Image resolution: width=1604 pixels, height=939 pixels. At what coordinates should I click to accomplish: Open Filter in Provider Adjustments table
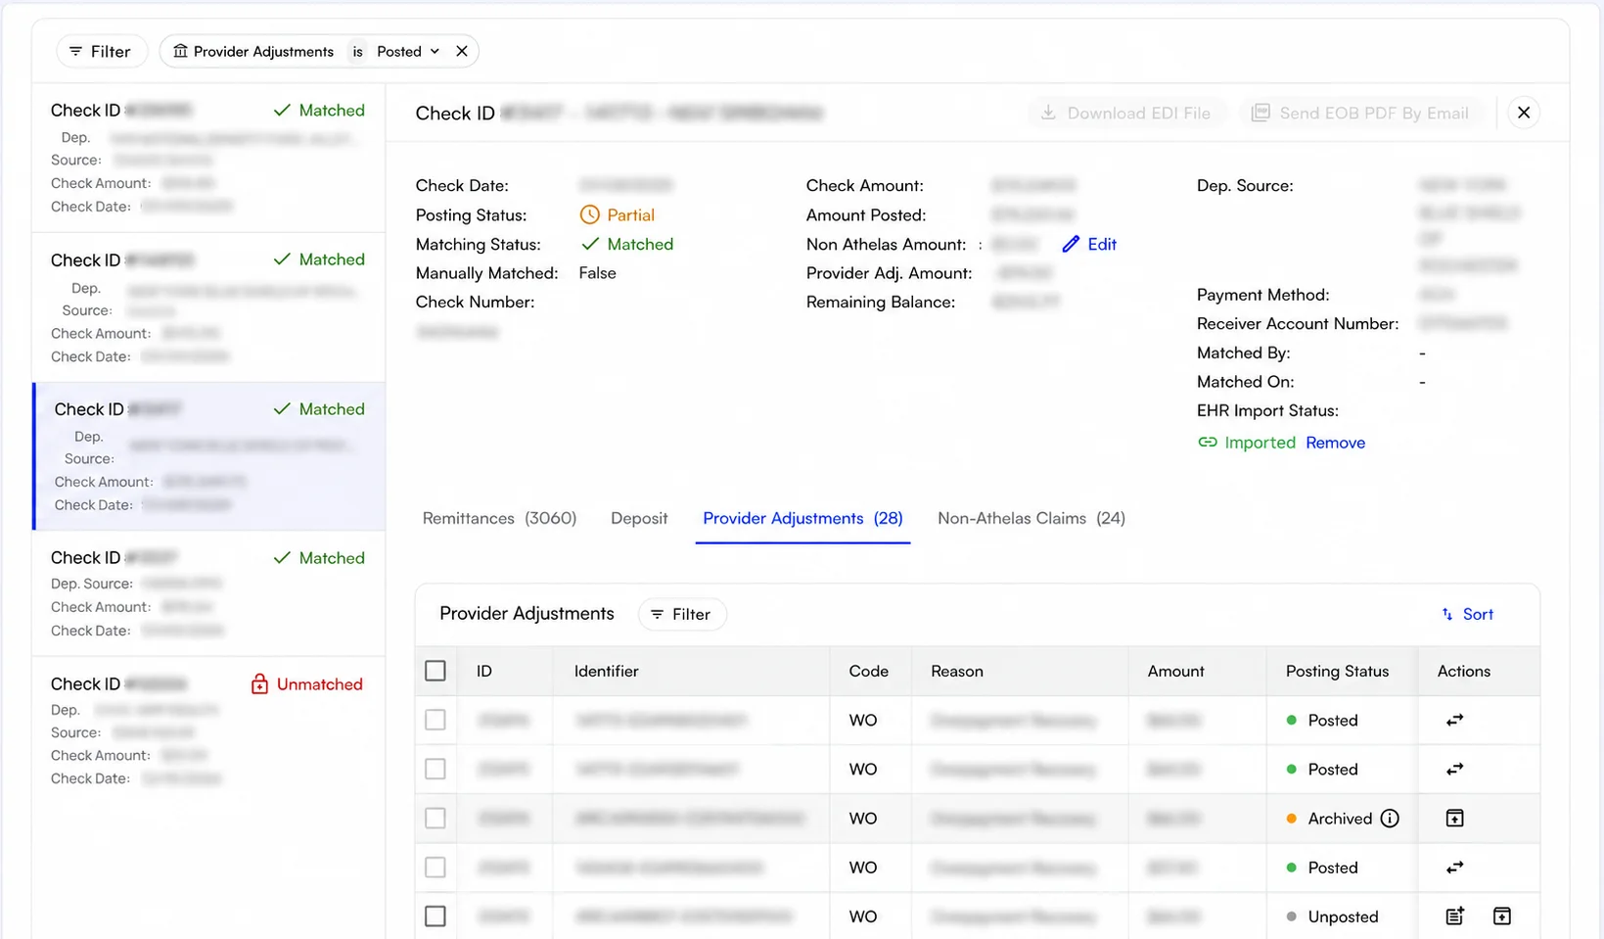(x=681, y=614)
